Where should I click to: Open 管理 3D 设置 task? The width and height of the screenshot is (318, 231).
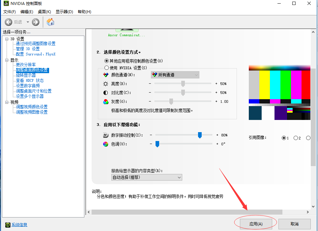28,49
